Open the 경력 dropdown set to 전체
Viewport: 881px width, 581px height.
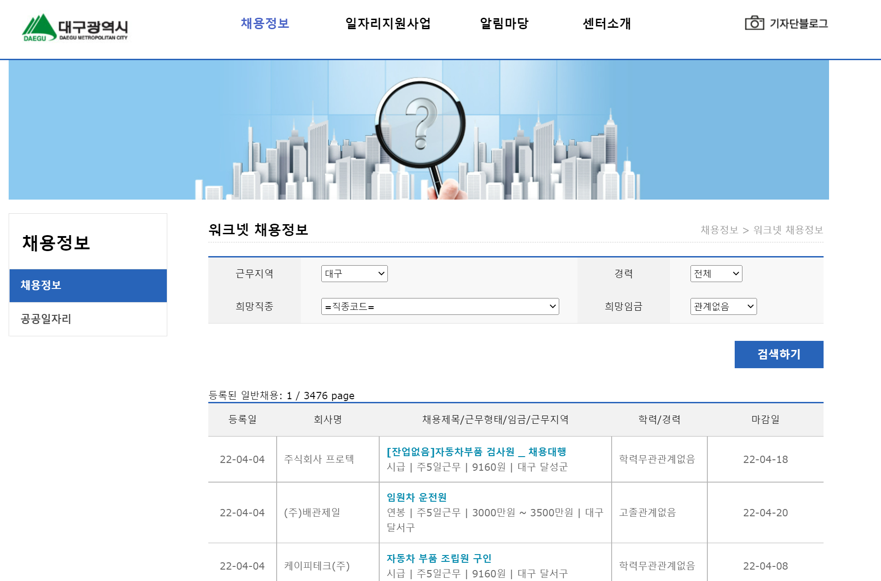point(716,274)
